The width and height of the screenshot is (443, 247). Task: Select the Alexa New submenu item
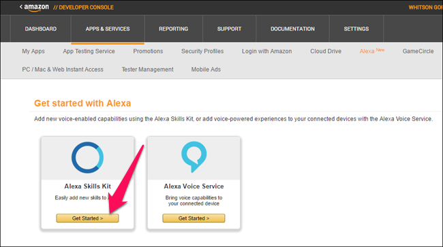pos(372,51)
